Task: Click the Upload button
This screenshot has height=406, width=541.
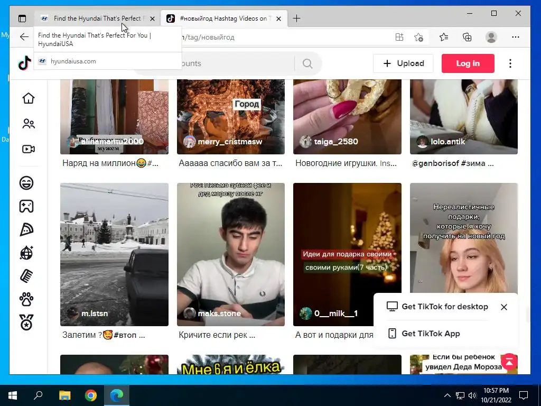Action: pos(403,63)
